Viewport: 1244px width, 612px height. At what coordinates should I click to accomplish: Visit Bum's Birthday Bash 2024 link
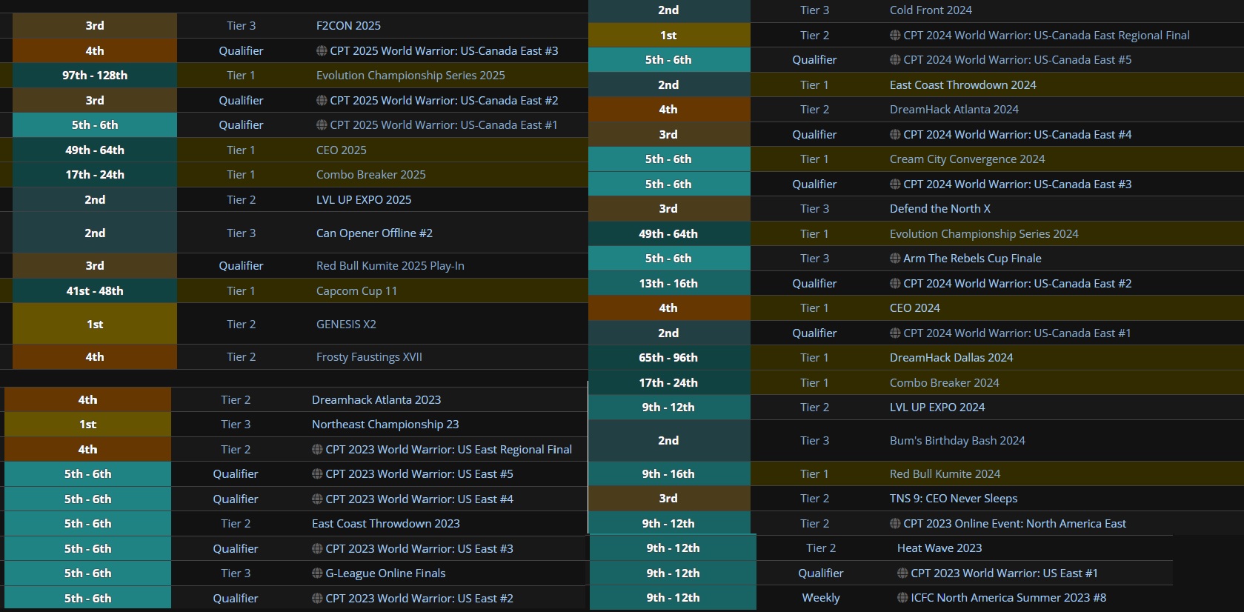tap(957, 441)
